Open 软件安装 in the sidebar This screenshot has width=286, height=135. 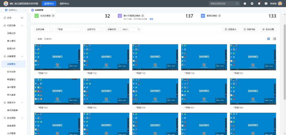(x=11, y=72)
